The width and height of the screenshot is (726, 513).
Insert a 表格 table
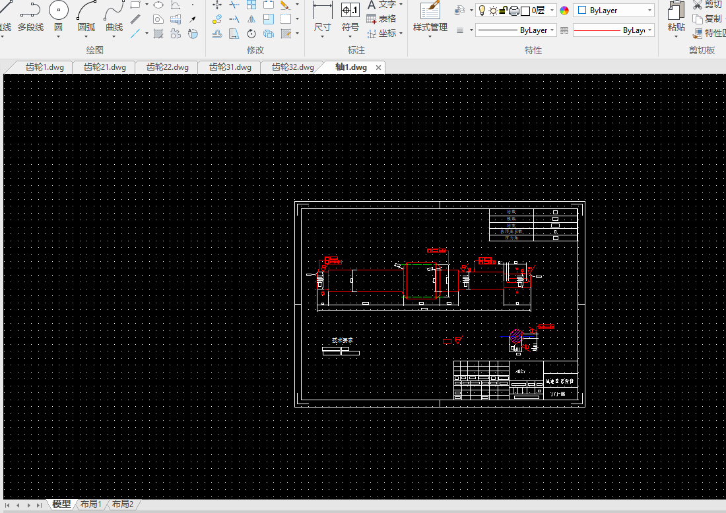[x=381, y=19]
